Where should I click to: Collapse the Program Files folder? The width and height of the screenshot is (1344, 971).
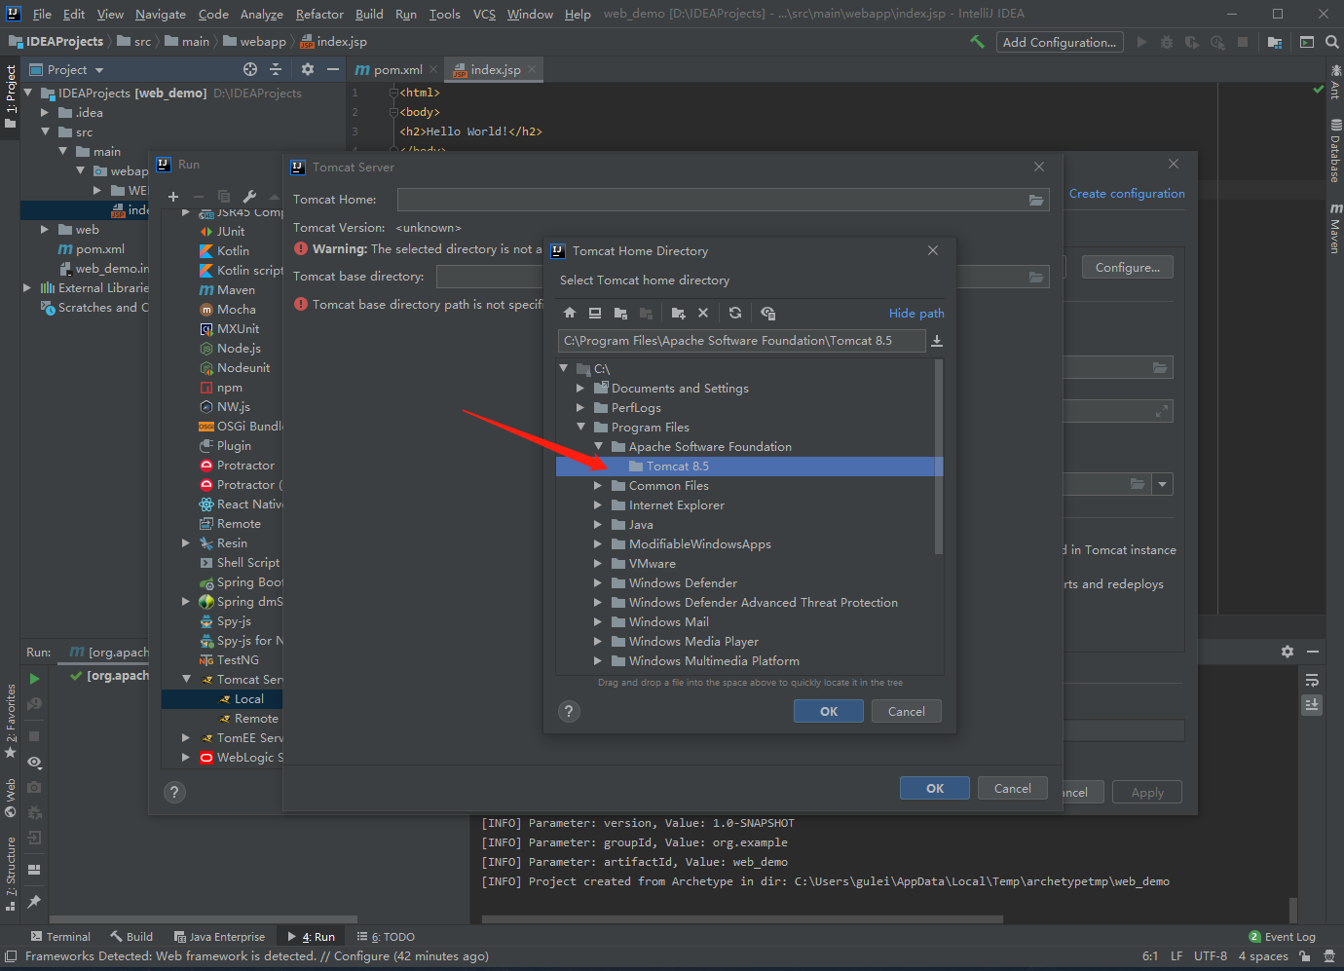tap(581, 427)
